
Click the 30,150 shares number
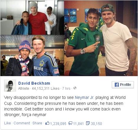point(96,123)
